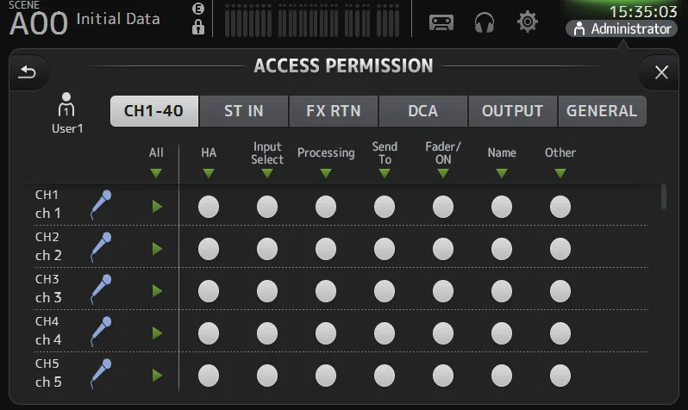Image resolution: width=688 pixels, height=410 pixels.
Task: Click the All column down arrow
Action: click(156, 173)
